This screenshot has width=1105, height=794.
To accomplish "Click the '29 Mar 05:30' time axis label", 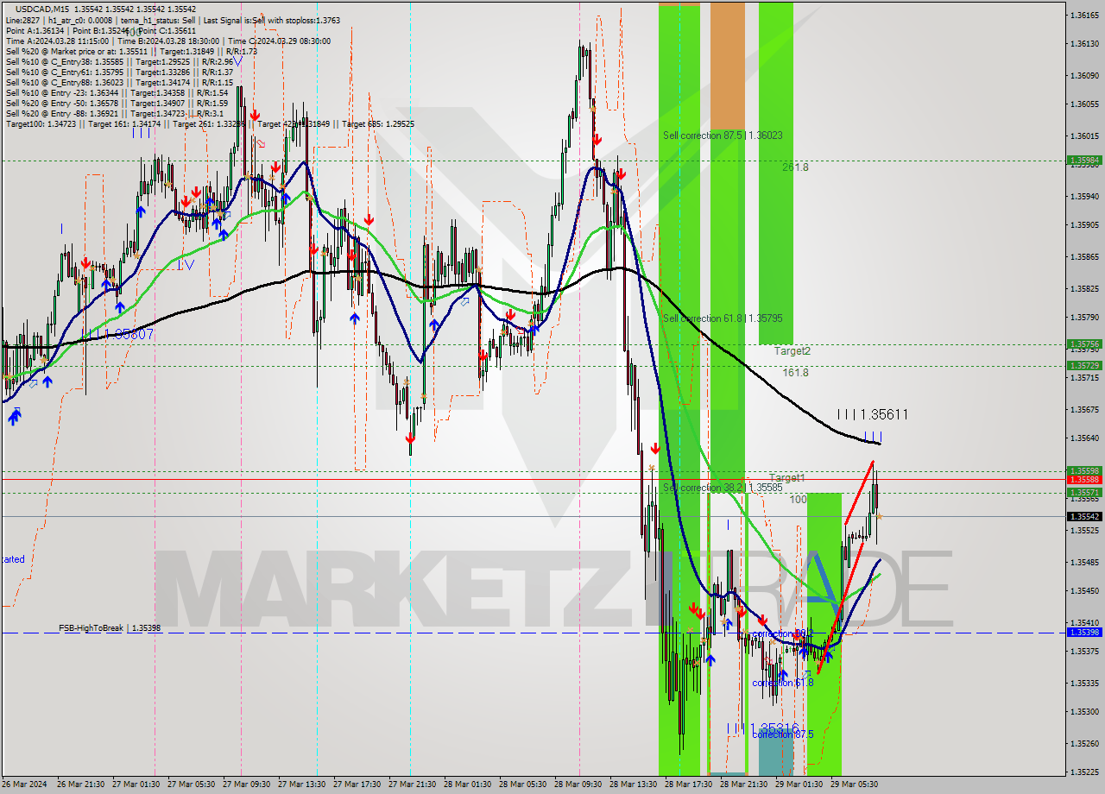I will click(x=854, y=785).
